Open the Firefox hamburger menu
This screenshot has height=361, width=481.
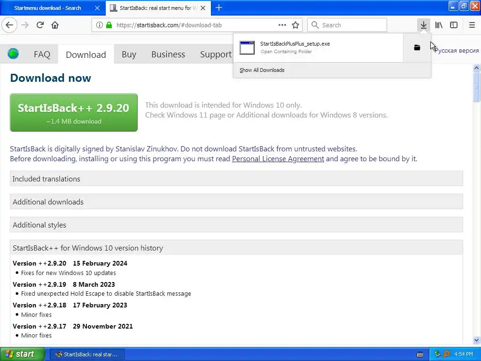click(472, 25)
